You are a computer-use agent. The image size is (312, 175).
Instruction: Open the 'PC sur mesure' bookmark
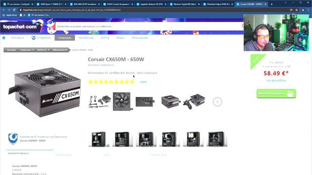[x=39, y=15]
